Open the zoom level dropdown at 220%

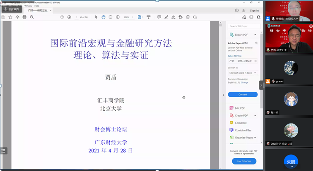[128, 17]
